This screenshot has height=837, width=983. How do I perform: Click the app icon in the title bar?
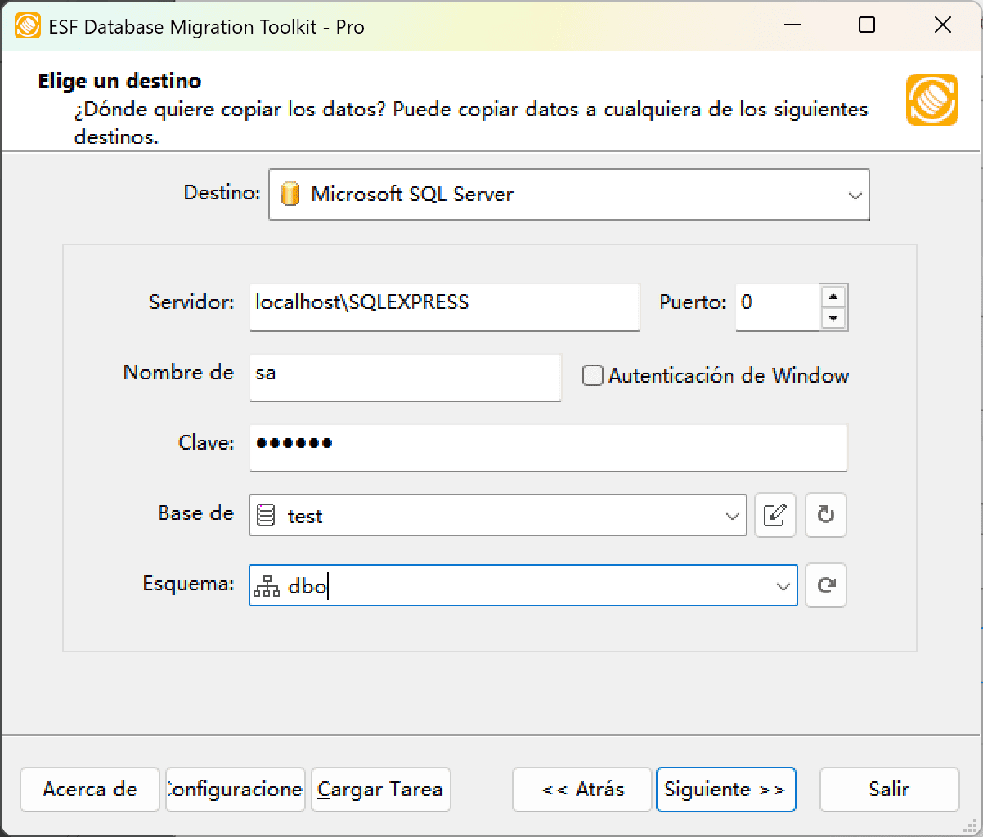28,25
